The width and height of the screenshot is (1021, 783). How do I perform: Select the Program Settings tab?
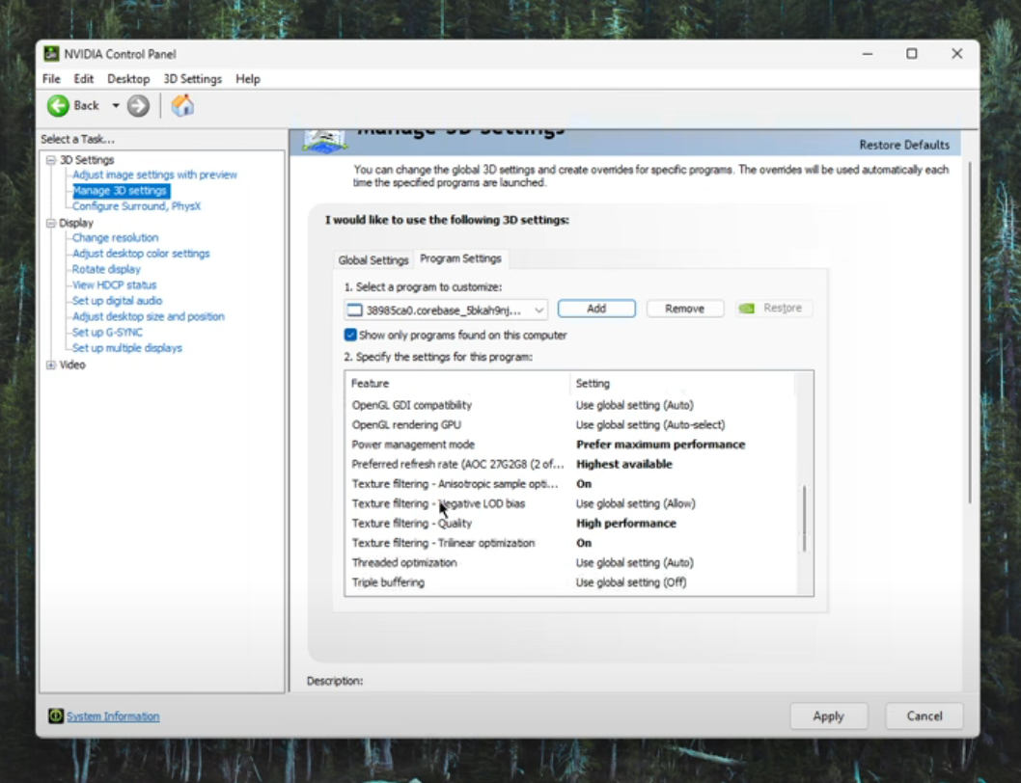click(460, 258)
